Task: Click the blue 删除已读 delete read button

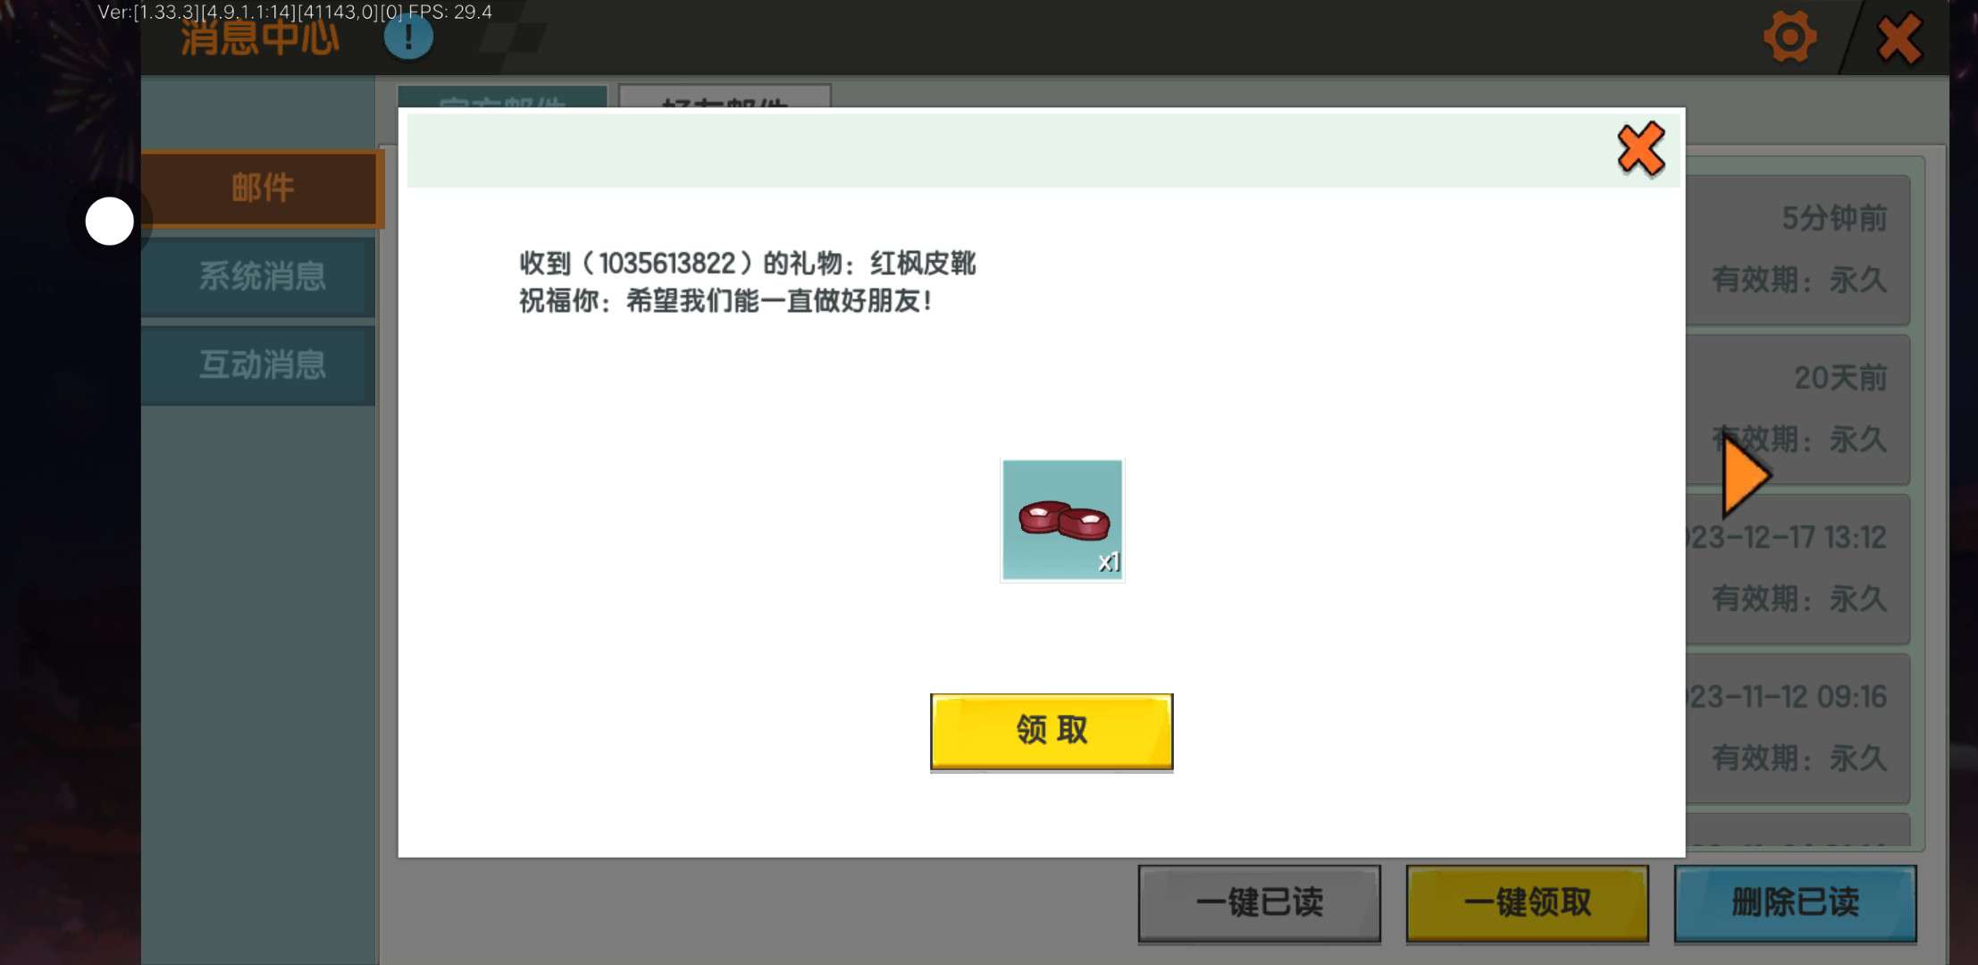Action: [1795, 902]
